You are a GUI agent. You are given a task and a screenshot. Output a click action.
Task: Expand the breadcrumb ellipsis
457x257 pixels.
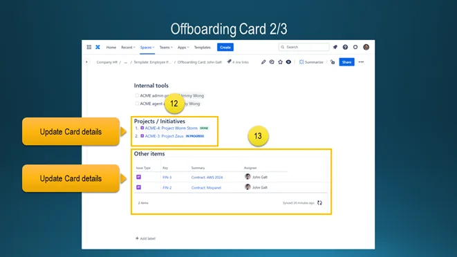click(x=126, y=62)
